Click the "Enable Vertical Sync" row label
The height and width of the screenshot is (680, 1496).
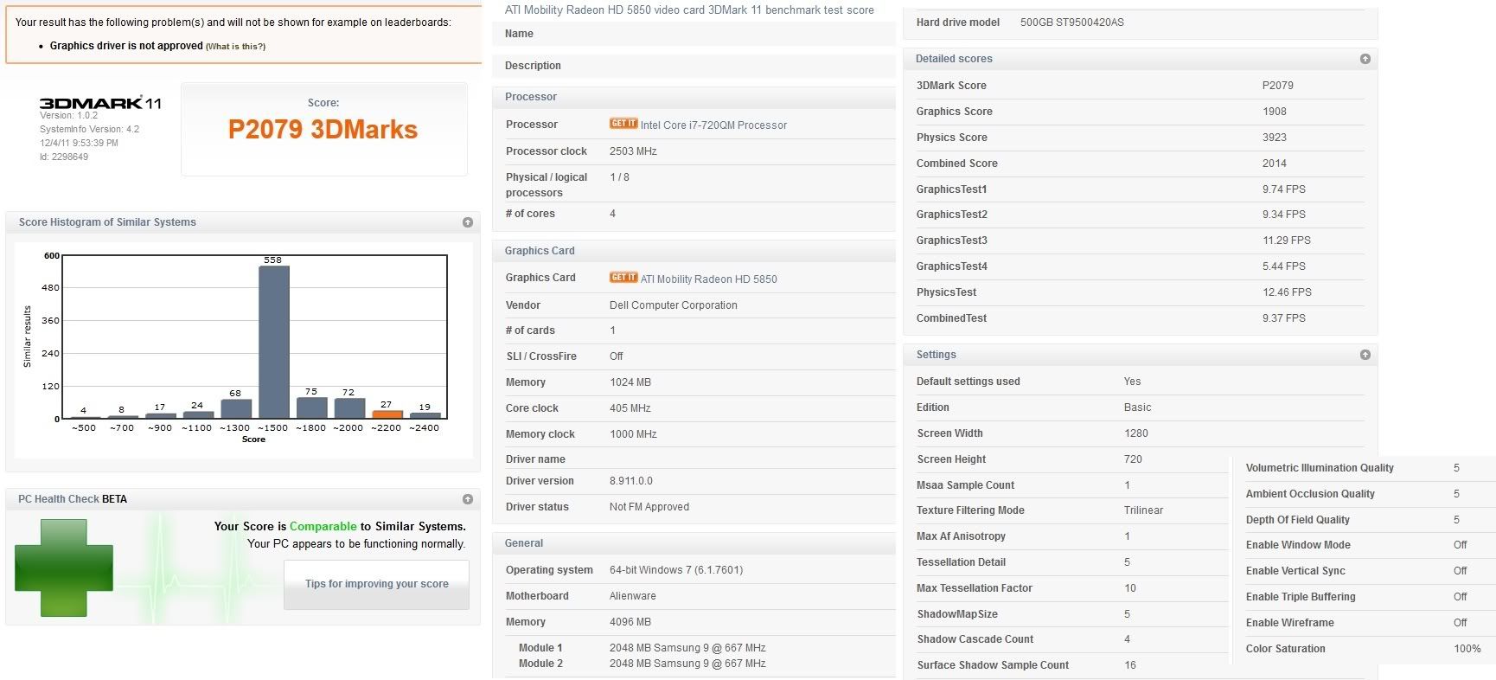1295,571
